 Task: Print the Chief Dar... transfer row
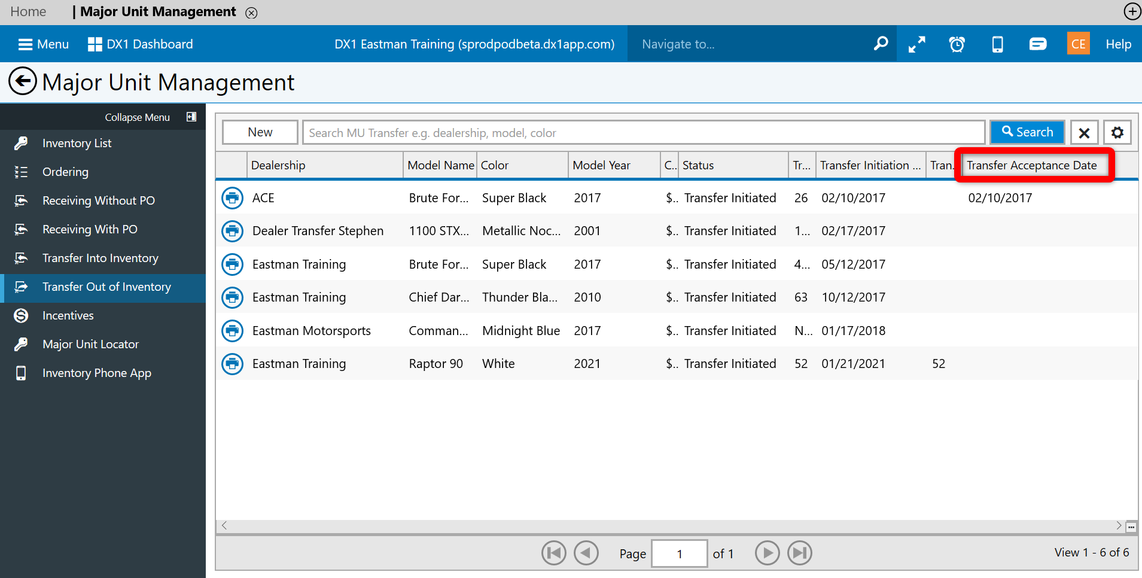[232, 297]
